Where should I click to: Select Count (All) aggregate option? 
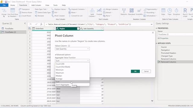click(72, 64)
